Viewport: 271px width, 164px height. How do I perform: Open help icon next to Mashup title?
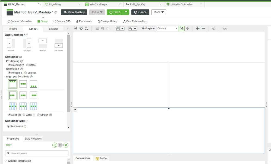[56, 12]
